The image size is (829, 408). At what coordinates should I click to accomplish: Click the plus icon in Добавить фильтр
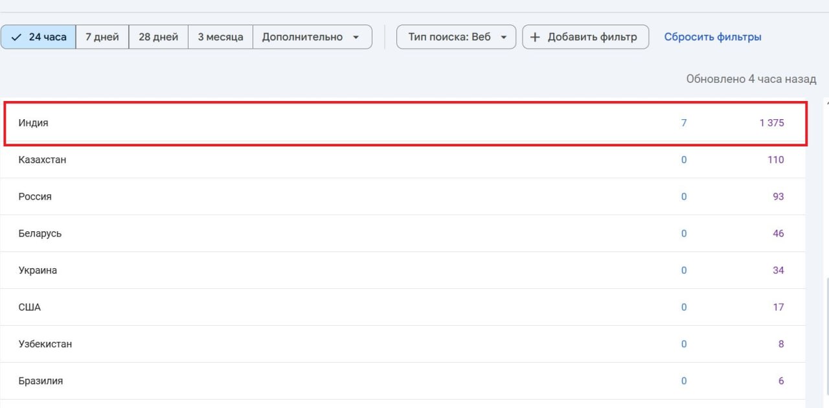pos(535,37)
